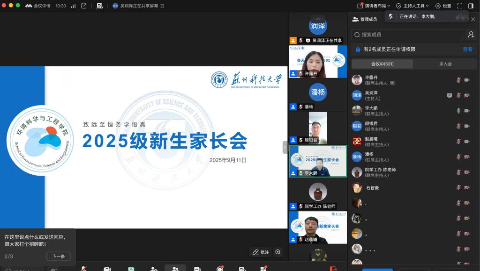Select the 会议中(531) tab

click(x=382, y=64)
